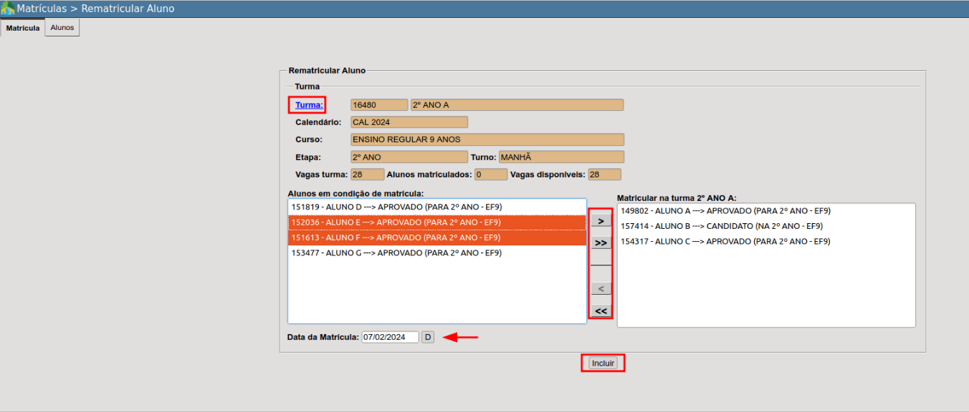
Task: Move selected students right with > button
Action: click(x=601, y=221)
